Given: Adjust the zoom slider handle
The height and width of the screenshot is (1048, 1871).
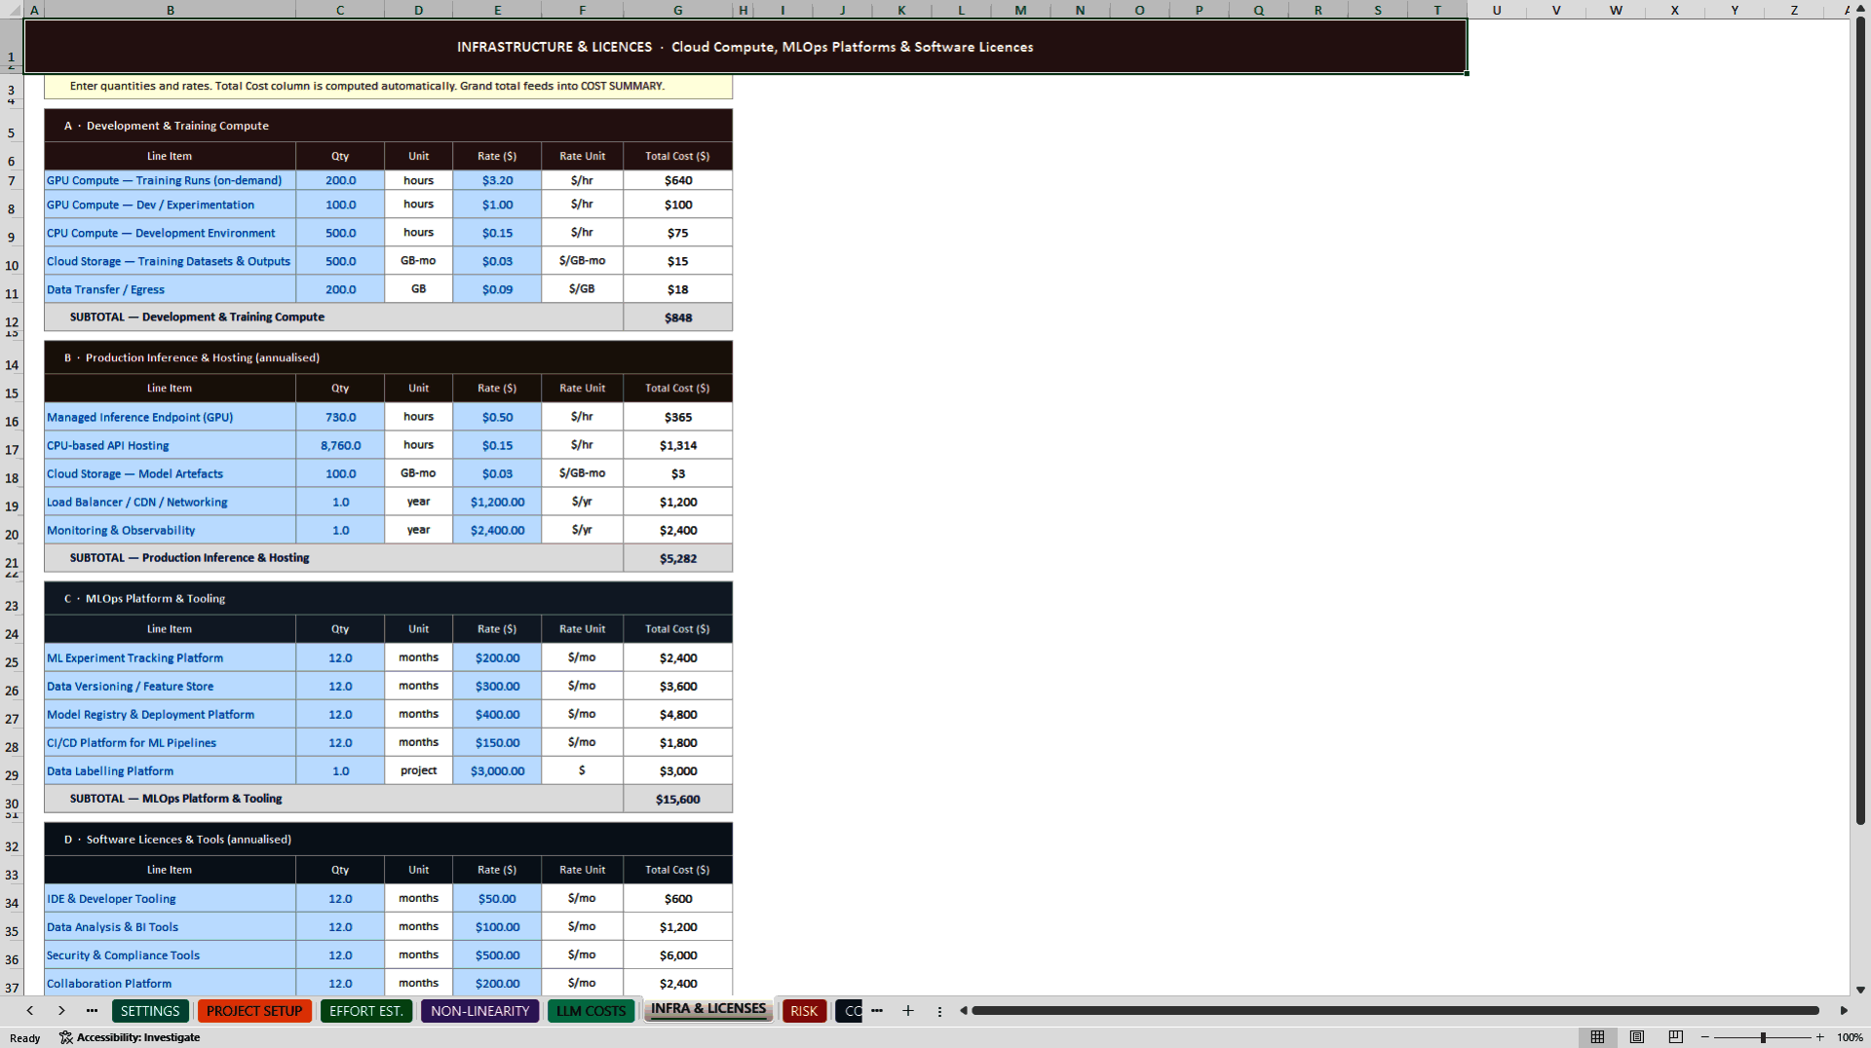Looking at the screenshot, I should (1763, 1037).
